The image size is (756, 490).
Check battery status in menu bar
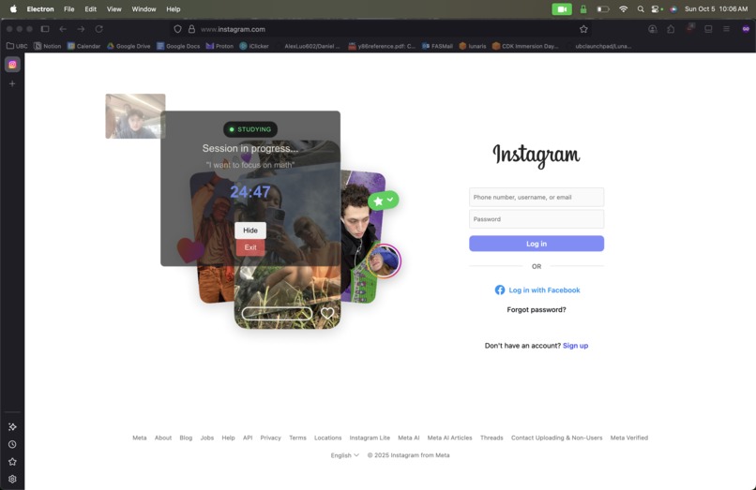tap(603, 9)
